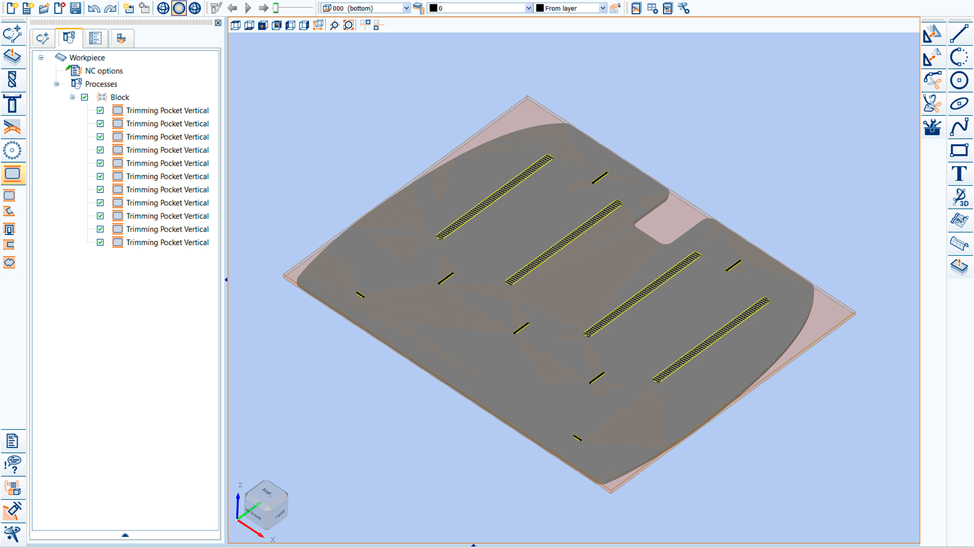Open the 000 (bottom) layer dropdown
This screenshot has width=974, height=548.
click(406, 8)
